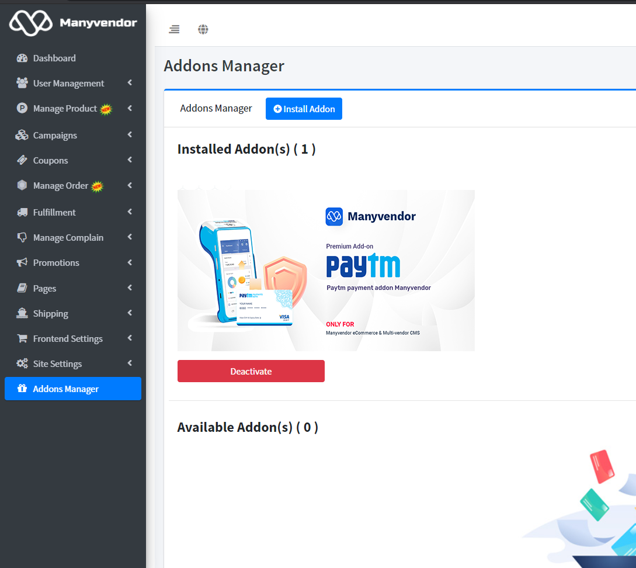The height and width of the screenshot is (568, 636).
Task: Toggle sidebar with the hamburger menu icon
Action: click(174, 29)
